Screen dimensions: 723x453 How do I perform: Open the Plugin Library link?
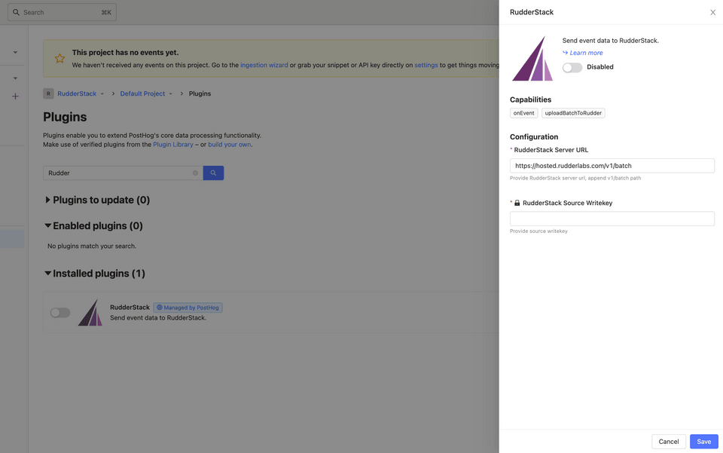tap(173, 144)
